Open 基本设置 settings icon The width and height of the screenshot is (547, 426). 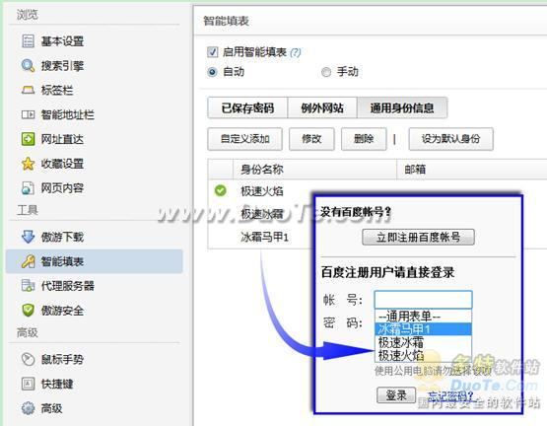pos(29,41)
